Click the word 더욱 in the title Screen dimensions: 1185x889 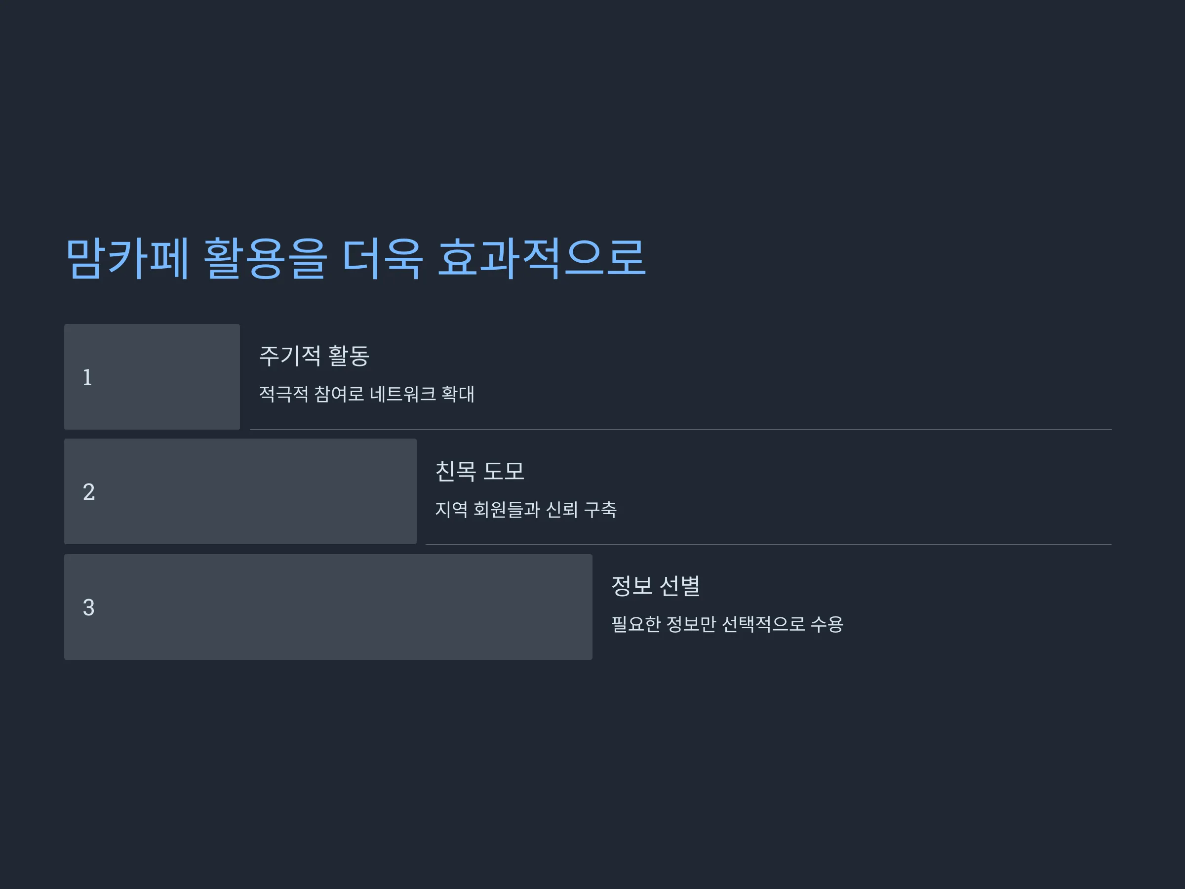[383, 258]
